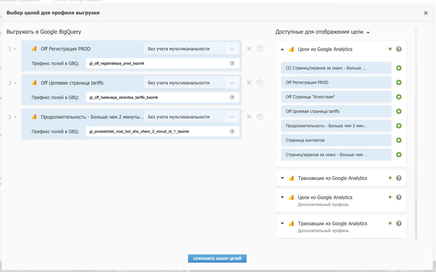
Task: Collapse expanded 'Цели из Google Analytics' group
Action: pyautogui.click(x=282, y=49)
